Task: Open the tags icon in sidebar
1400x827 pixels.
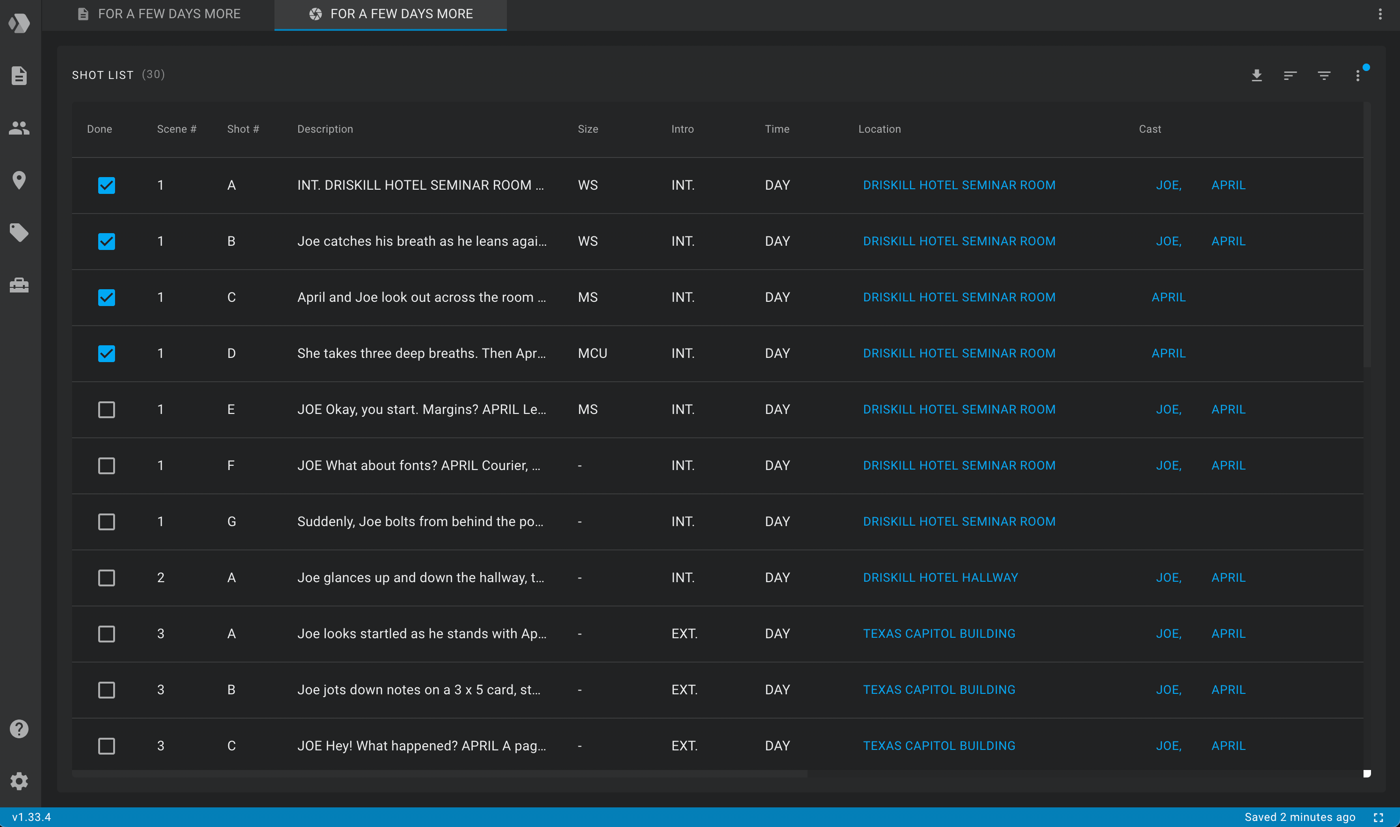Action: pos(19,232)
